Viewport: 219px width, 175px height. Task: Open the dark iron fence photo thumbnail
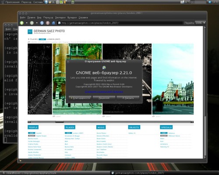(40, 79)
